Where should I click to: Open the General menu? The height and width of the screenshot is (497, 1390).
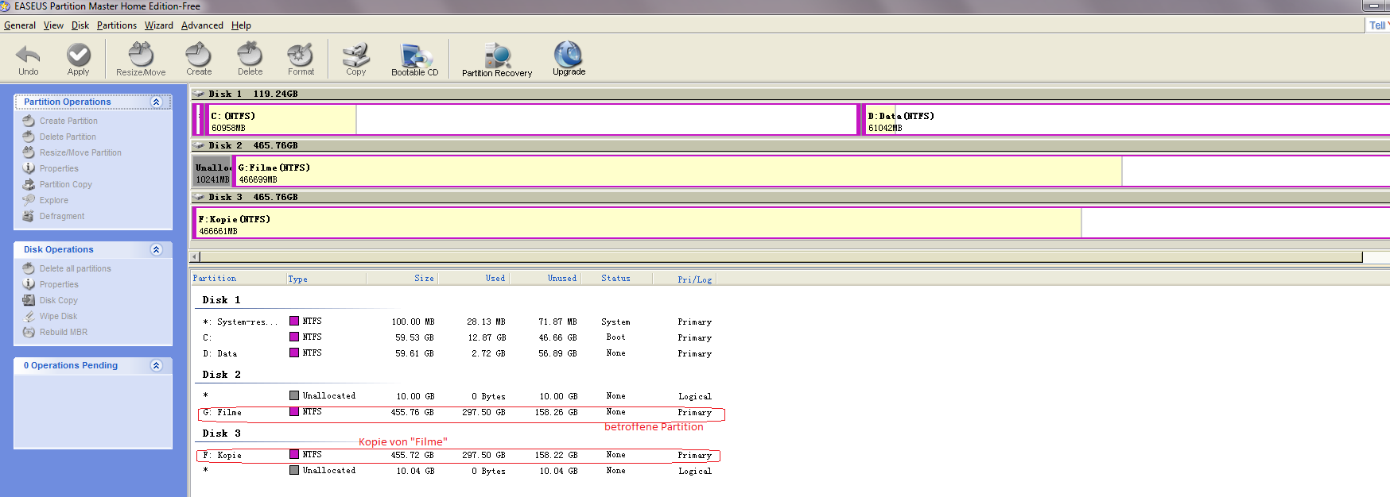20,25
